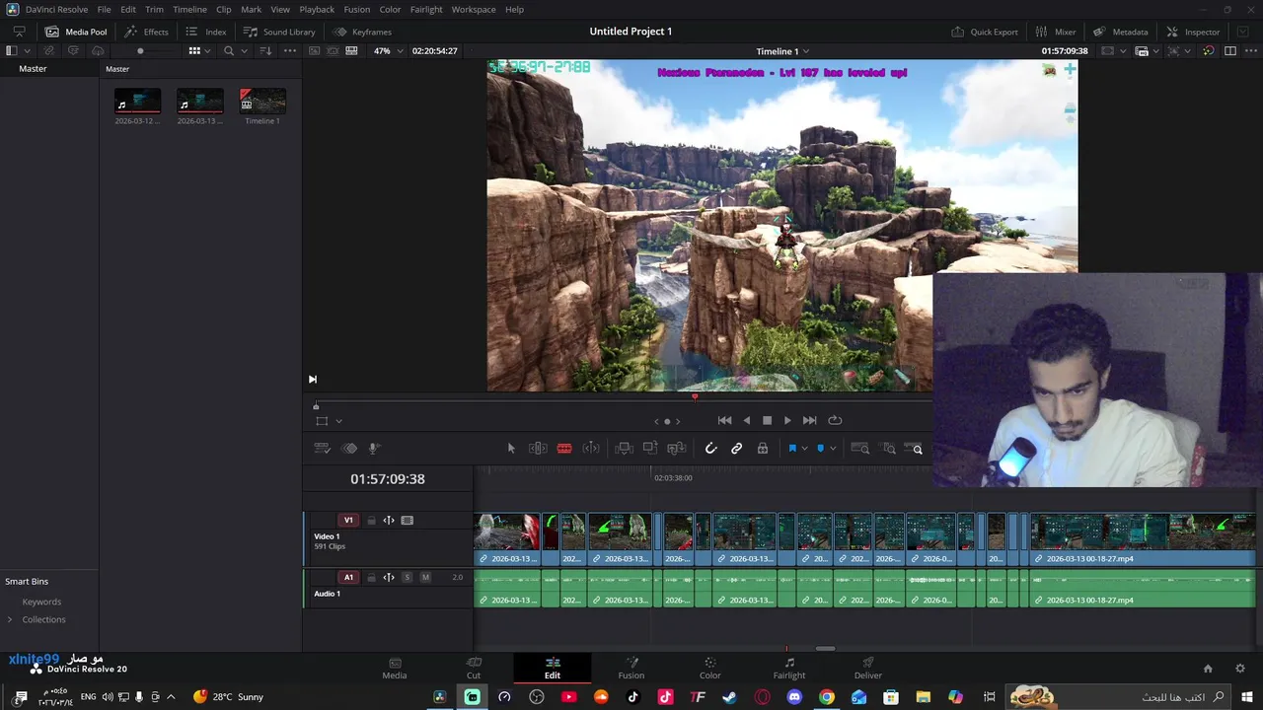
Task: Open Timeline View Options icon
Action: pos(322,448)
